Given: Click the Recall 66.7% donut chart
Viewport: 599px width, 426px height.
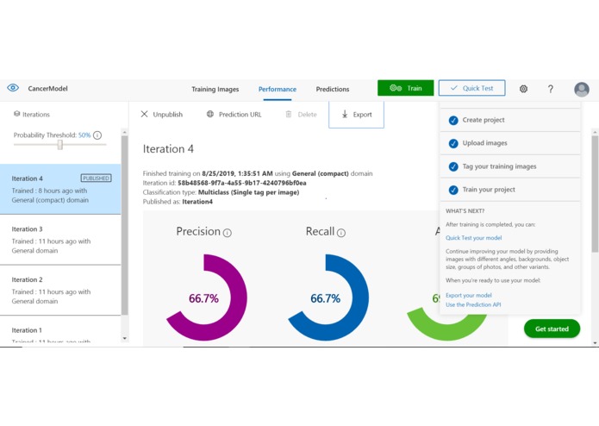Looking at the screenshot, I should (328, 298).
